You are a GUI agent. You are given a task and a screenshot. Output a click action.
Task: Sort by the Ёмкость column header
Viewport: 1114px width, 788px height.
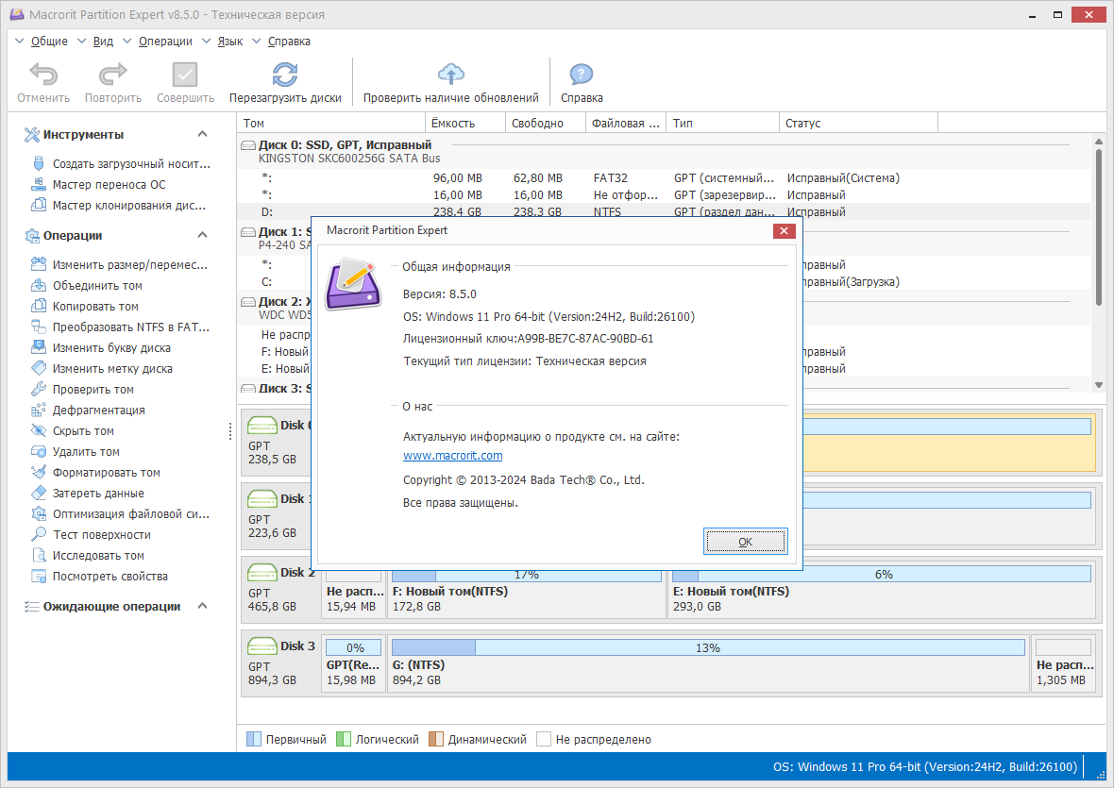click(x=465, y=123)
